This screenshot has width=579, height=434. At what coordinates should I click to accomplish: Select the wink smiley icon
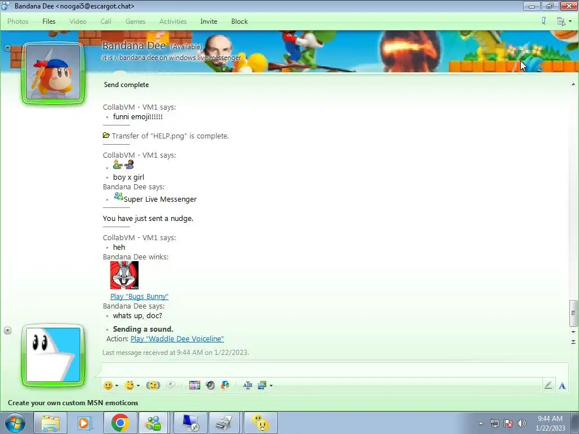click(129, 385)
